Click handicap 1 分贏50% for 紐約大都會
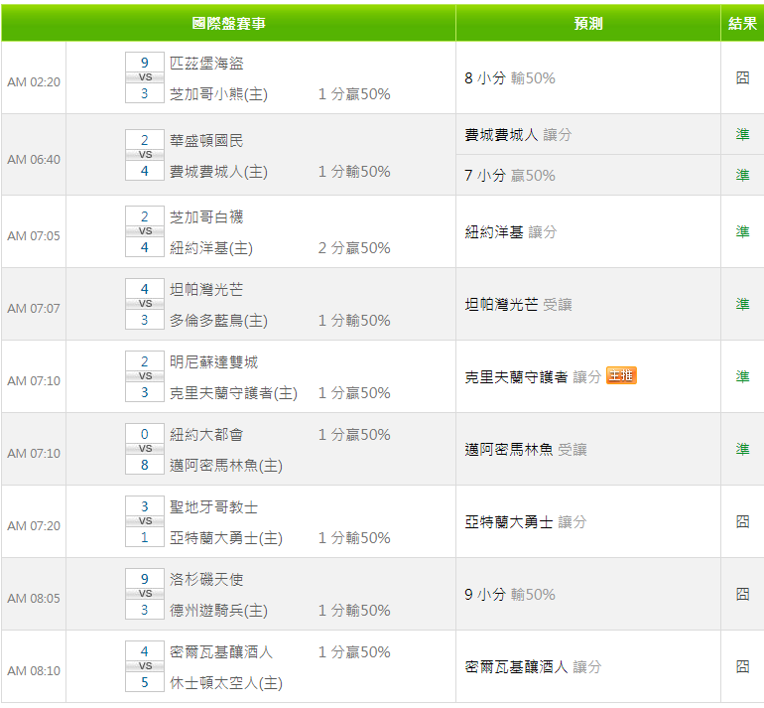 354,435
